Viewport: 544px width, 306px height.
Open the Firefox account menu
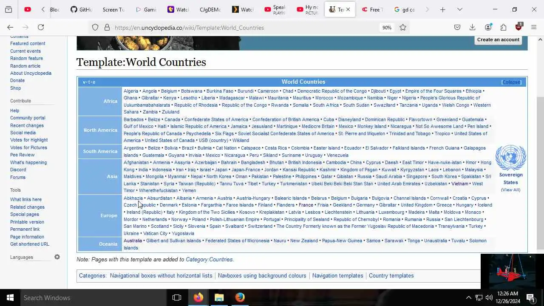click(488, 27)
